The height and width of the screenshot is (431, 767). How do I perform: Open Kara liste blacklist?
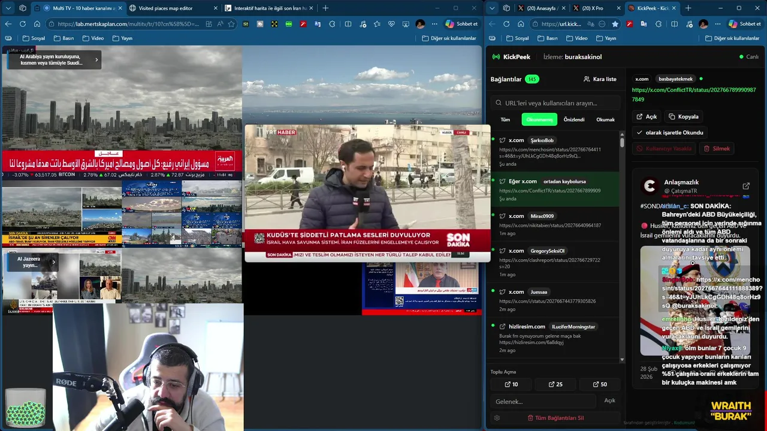click(600, 79)
